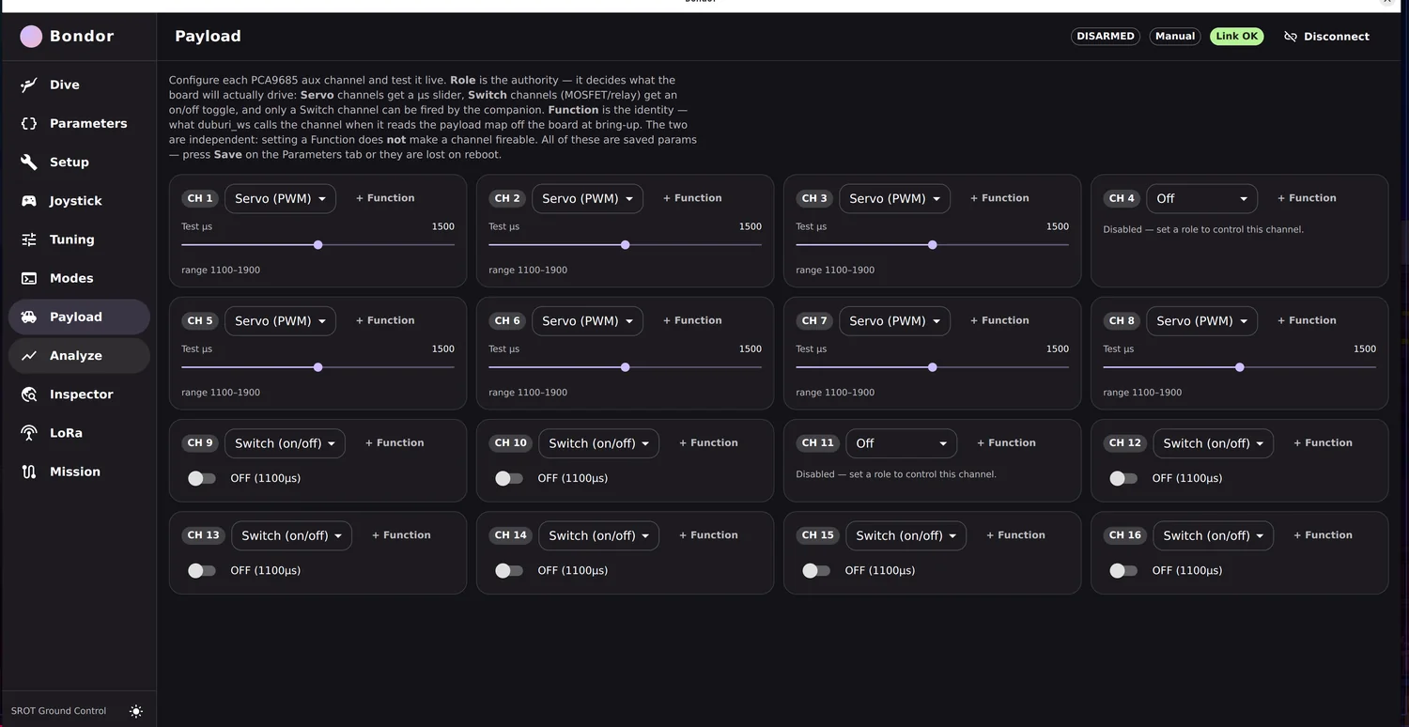Open the Inspector tab
This screenshot has width=1409, height=727.
click(x=79, y=394)
